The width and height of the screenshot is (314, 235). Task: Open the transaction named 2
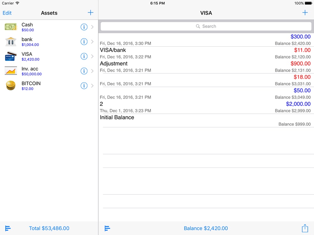point(206,107)
